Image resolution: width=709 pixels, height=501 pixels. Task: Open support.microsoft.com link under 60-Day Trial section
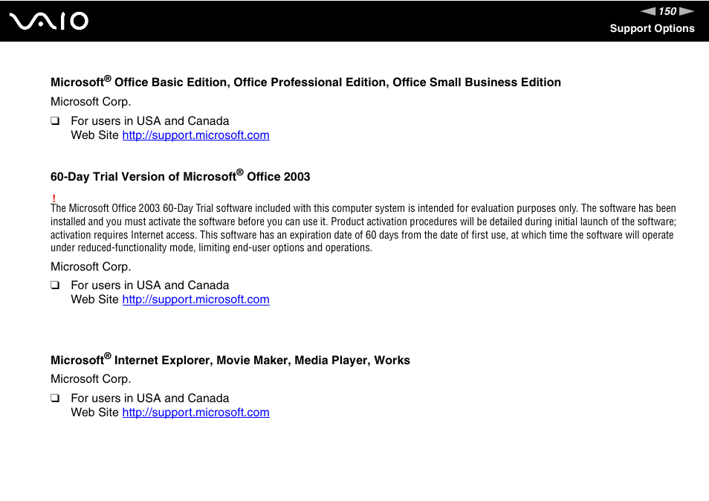pyautogui.click(x=195, y=300)
